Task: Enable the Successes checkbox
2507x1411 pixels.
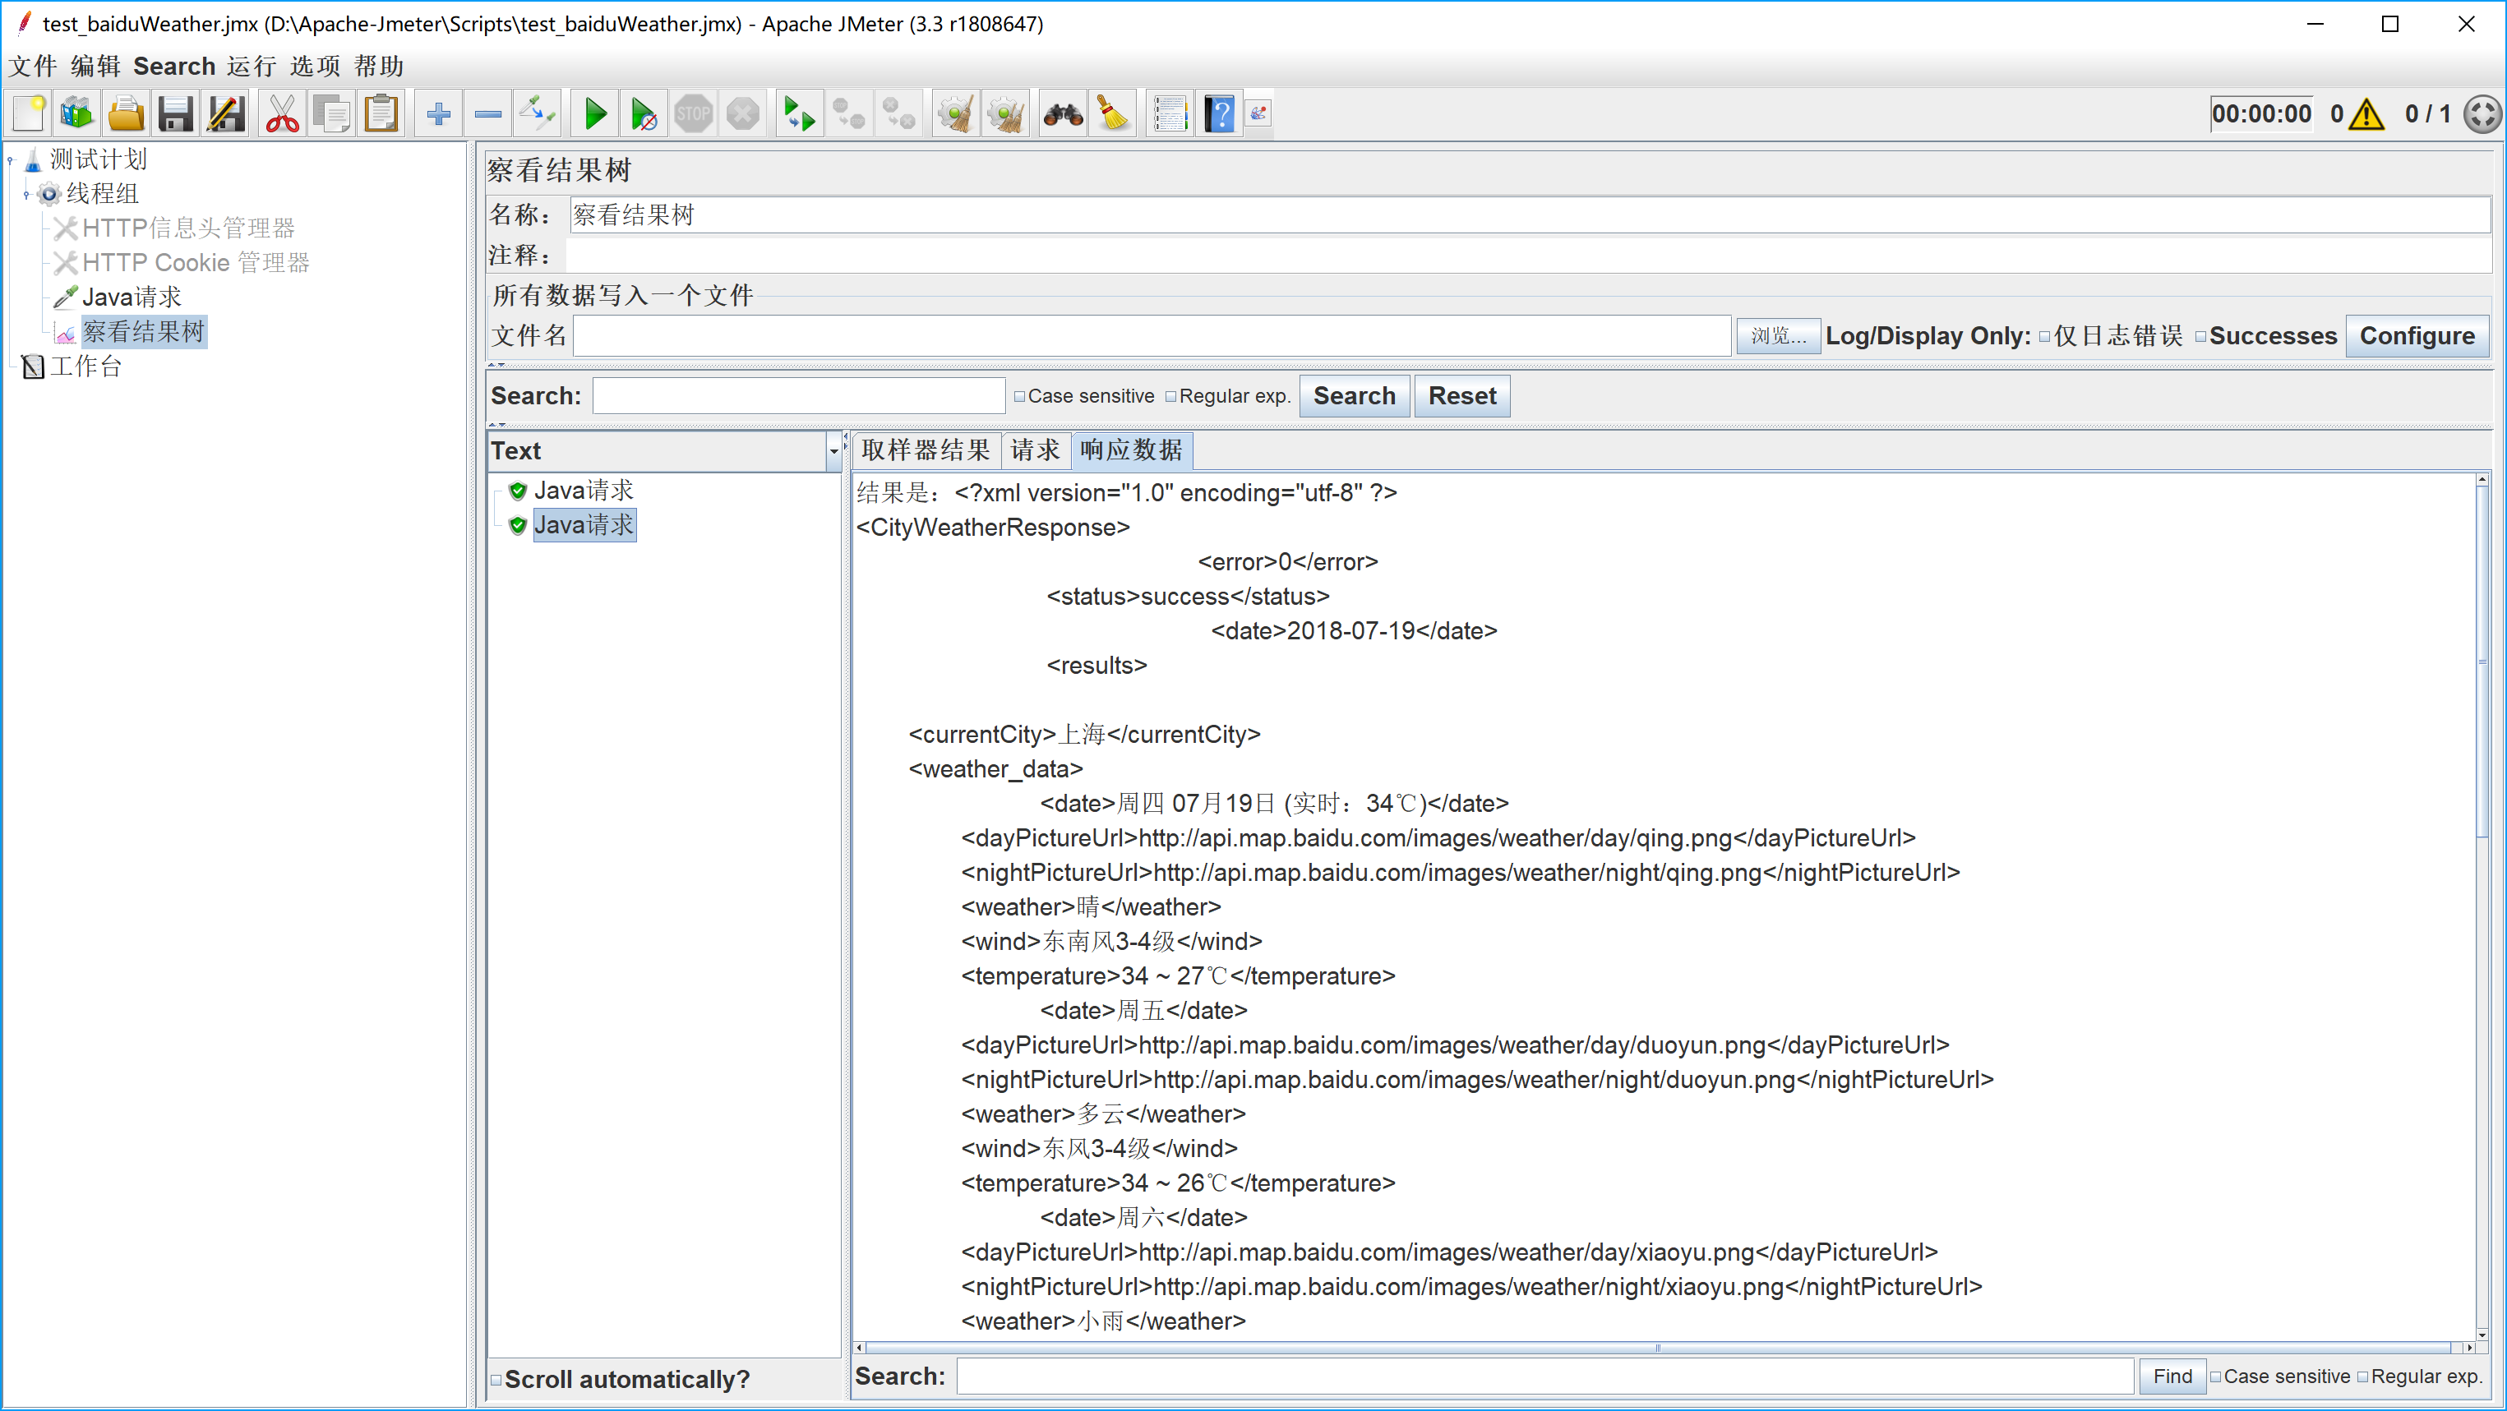Action: [x=2200, y=337]
